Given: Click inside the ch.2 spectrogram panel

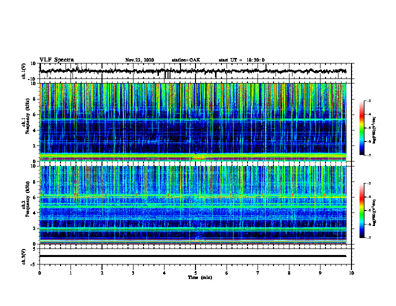Looking at the screenshot, I should [x=193, y=205].
